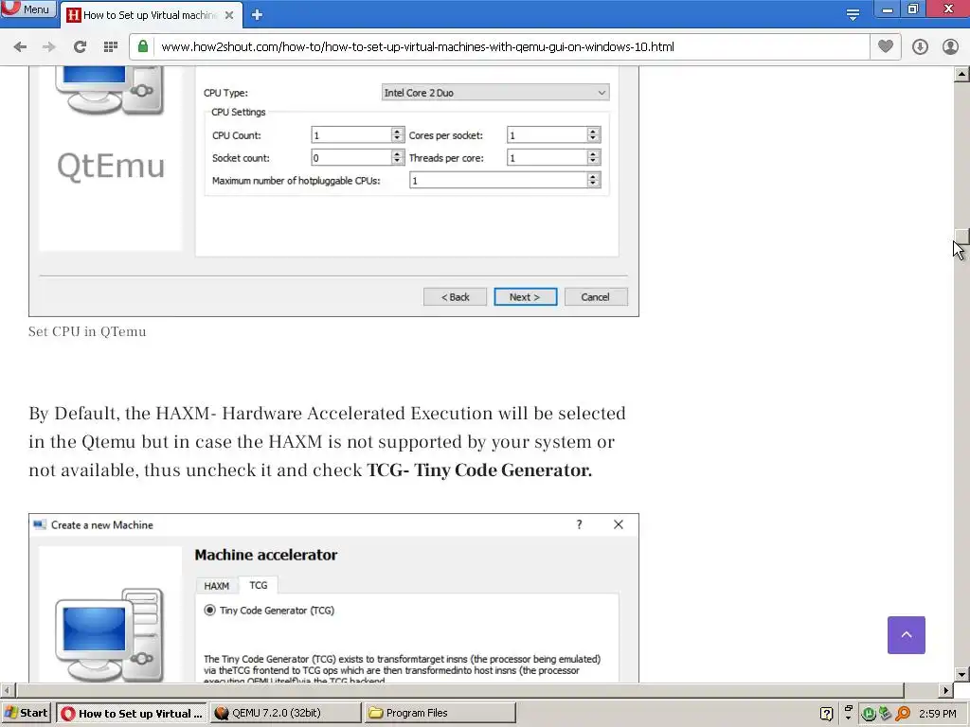Click the vertical scrollbar up arrow
The image size is (970, 727).
pos(961,74)
